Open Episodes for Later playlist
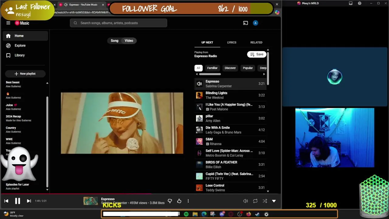Screen dimensions: 389x219 (x=24, y=186)
